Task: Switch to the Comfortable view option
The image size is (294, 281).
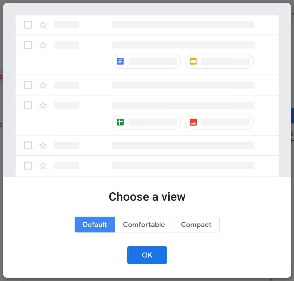Action: [x=144, y=225]
